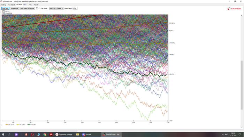Click the vertical scrollbar up arrow
Viewport: 244px width, 137px height.
point(242,16)
